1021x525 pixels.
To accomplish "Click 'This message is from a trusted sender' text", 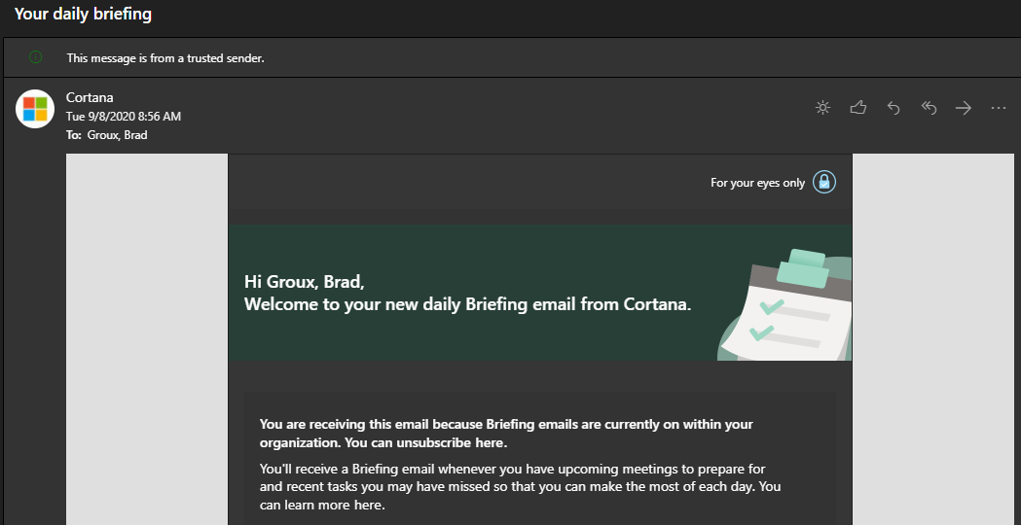I will (165, 58).
